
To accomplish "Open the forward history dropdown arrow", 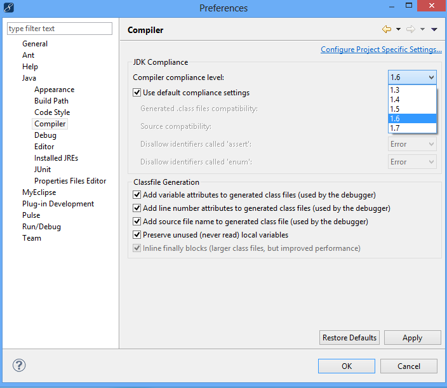I will [x=422, y=29].
